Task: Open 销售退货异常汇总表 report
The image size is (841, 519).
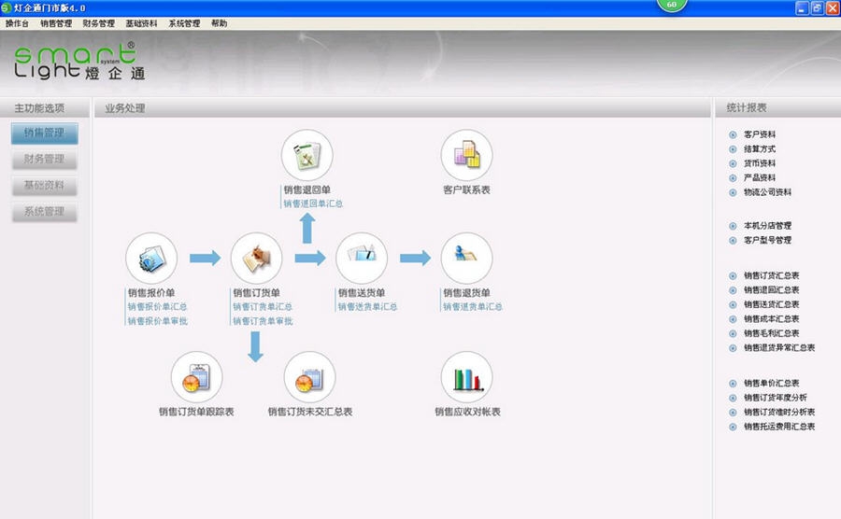Action: point(779,348)
